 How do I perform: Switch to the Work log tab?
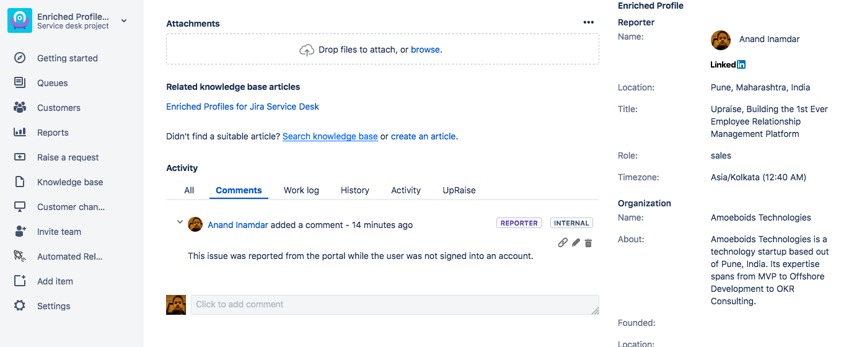pos(301,190)
